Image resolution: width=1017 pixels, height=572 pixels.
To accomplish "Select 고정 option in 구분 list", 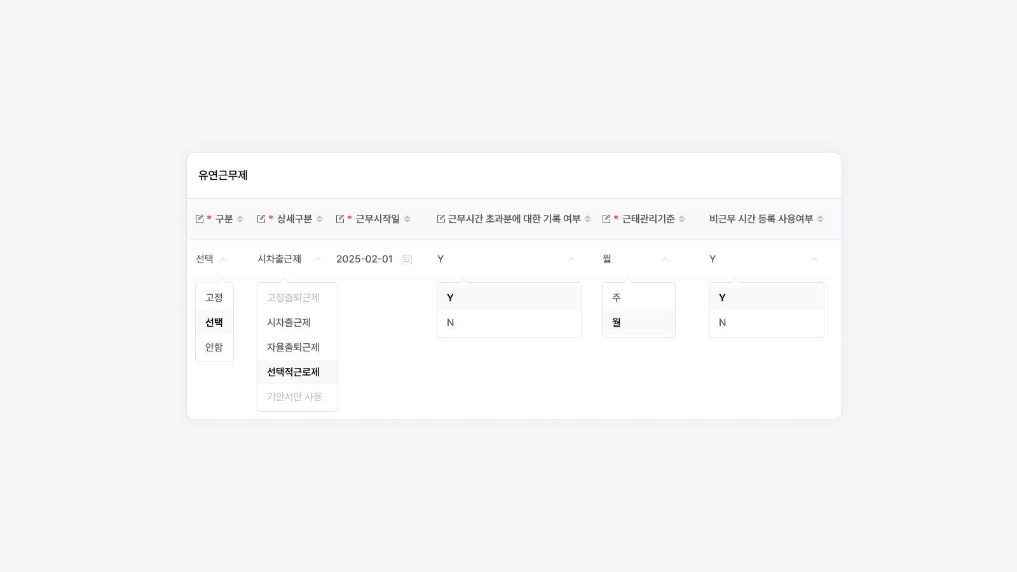I will [x=214, y=297].
